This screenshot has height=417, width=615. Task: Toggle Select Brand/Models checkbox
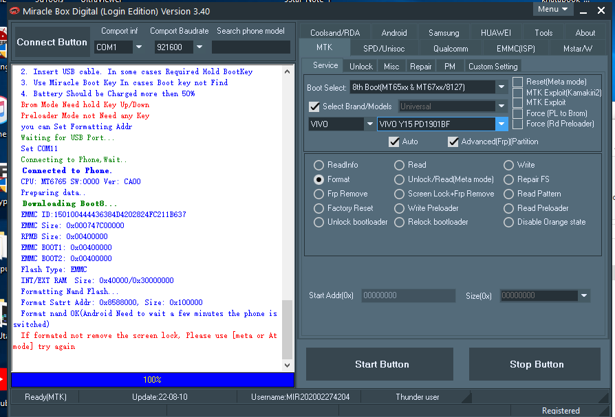[314, 106]
